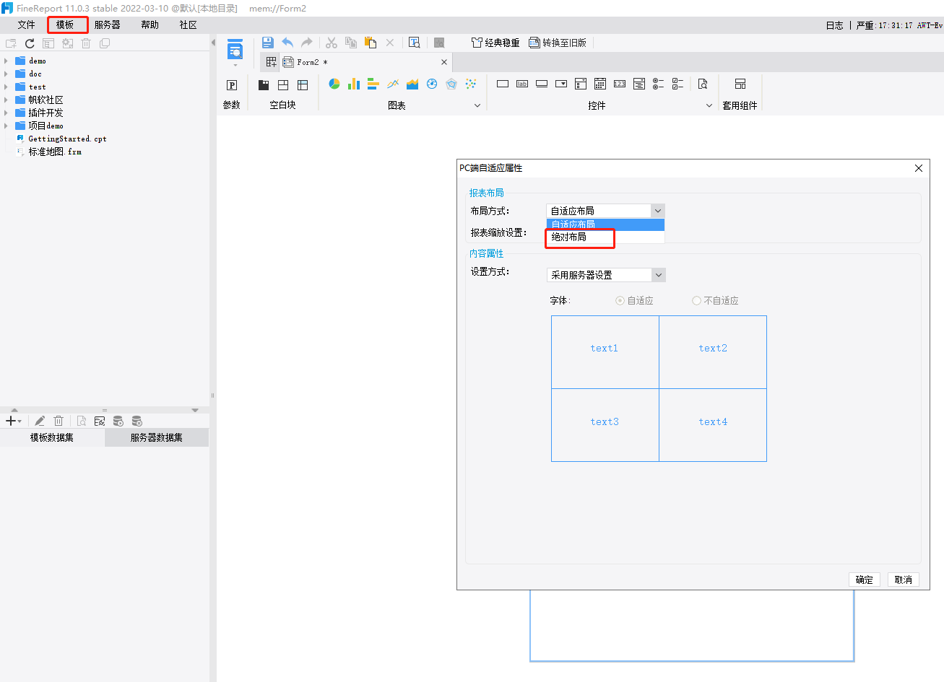This screenshot has width=944, height=682.
Task: Open the 帮助 menu
Action: coord(150,25)
